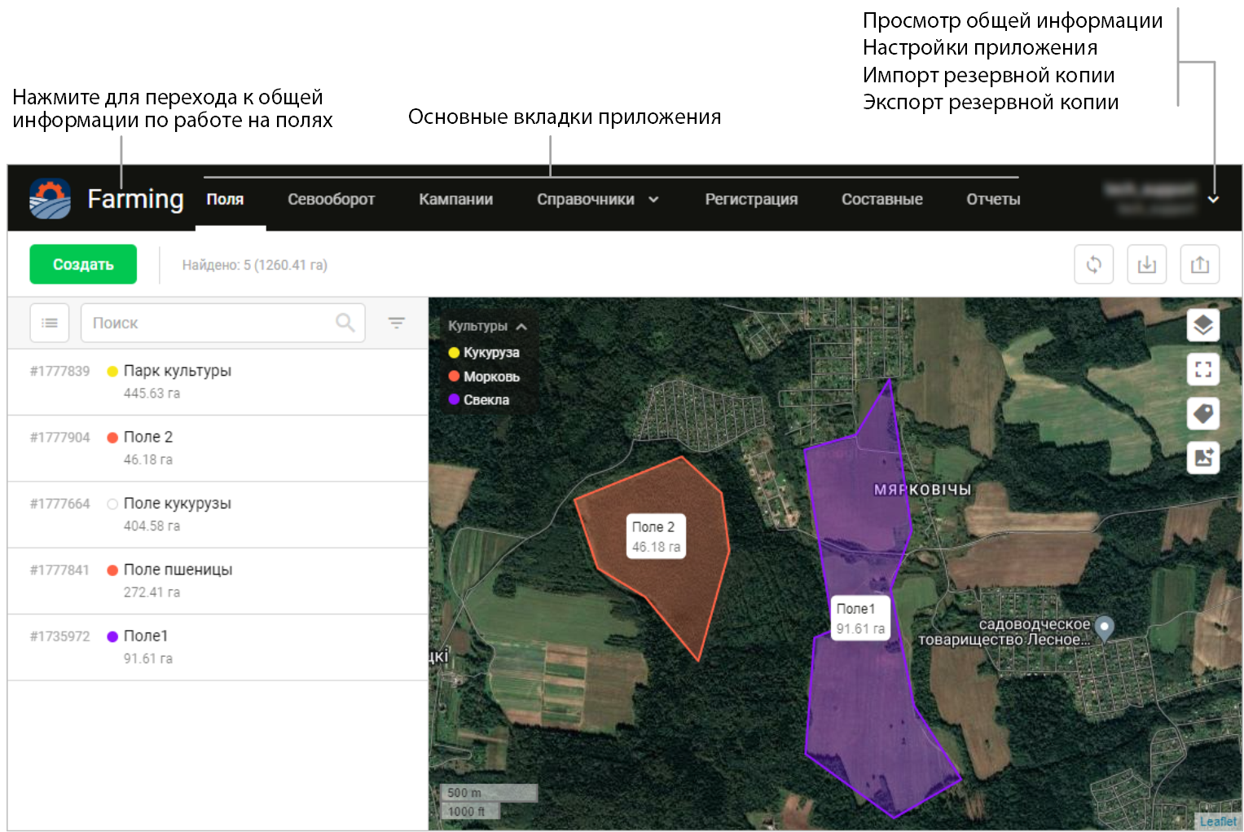This screenshot has height=832, width=1244.
Task: Click the add image overlay icon
Action: coord(1203,457)
